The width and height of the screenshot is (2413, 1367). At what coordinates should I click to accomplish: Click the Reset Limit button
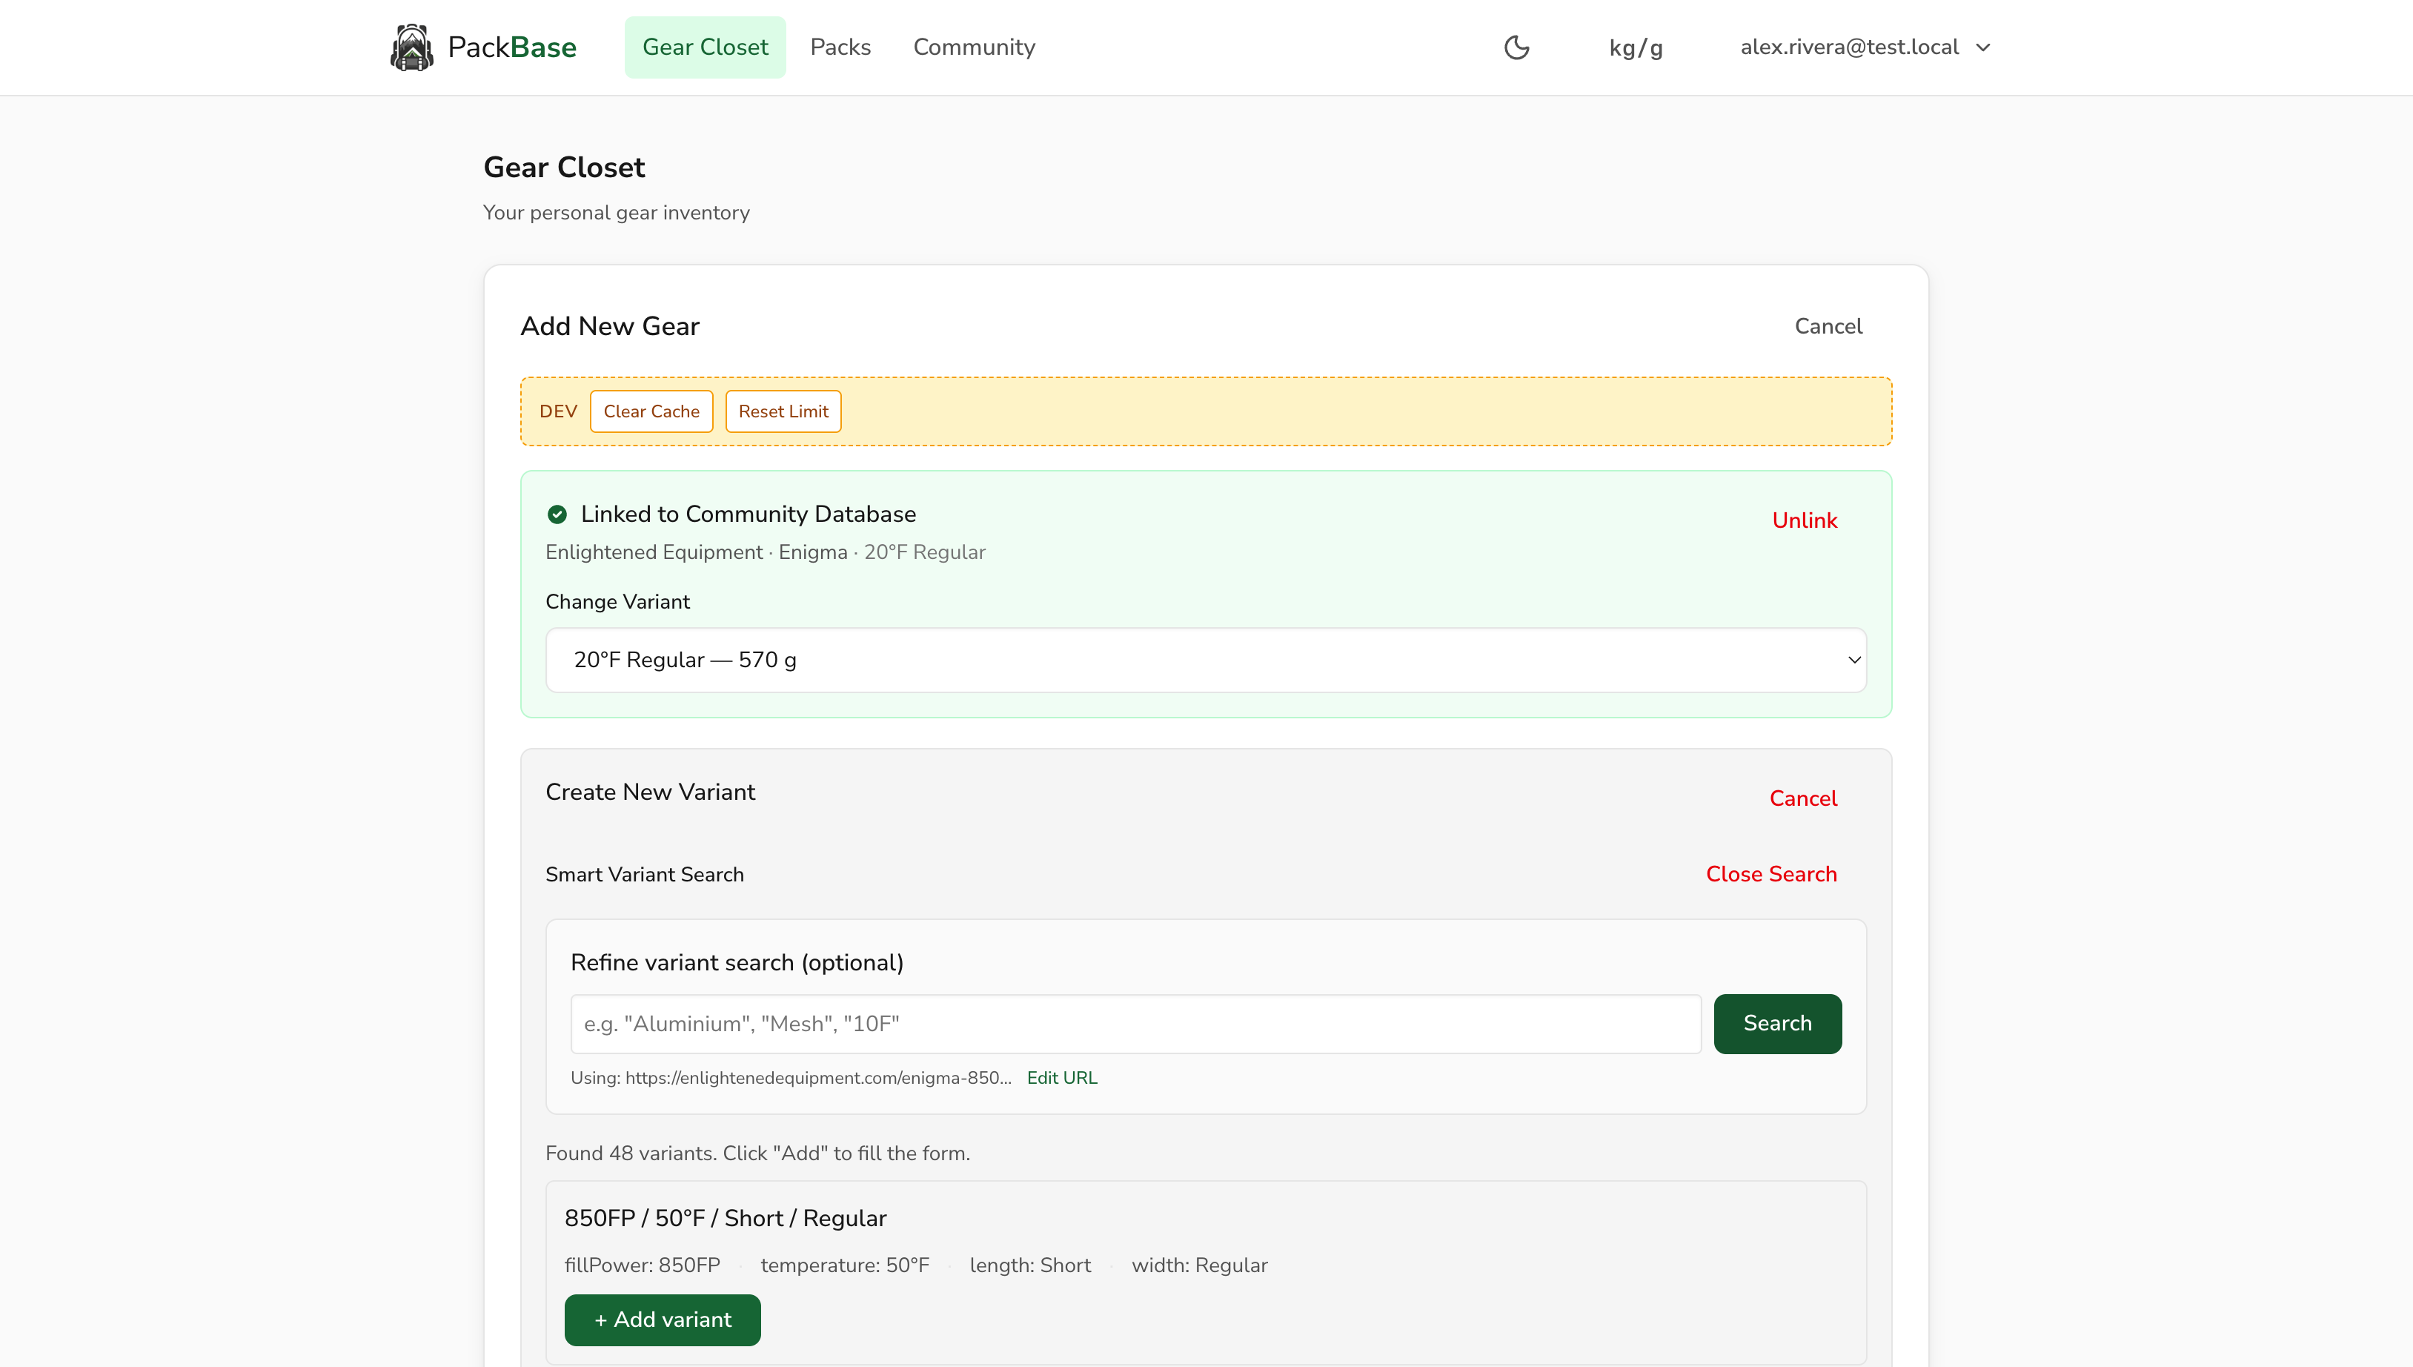tap(783, 410)
